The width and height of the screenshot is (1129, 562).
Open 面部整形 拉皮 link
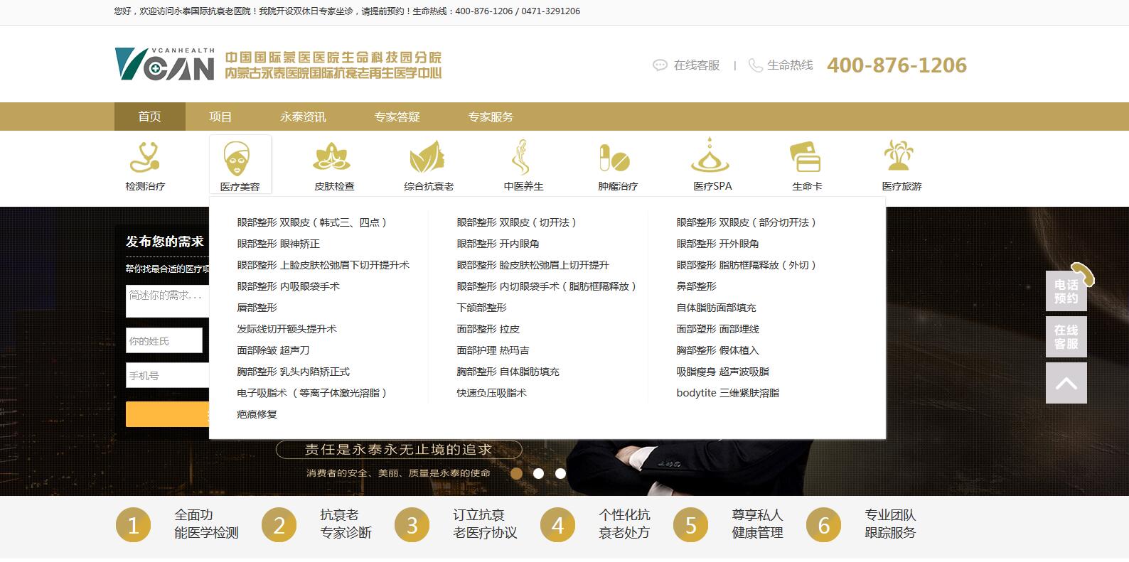pos(488,329)
